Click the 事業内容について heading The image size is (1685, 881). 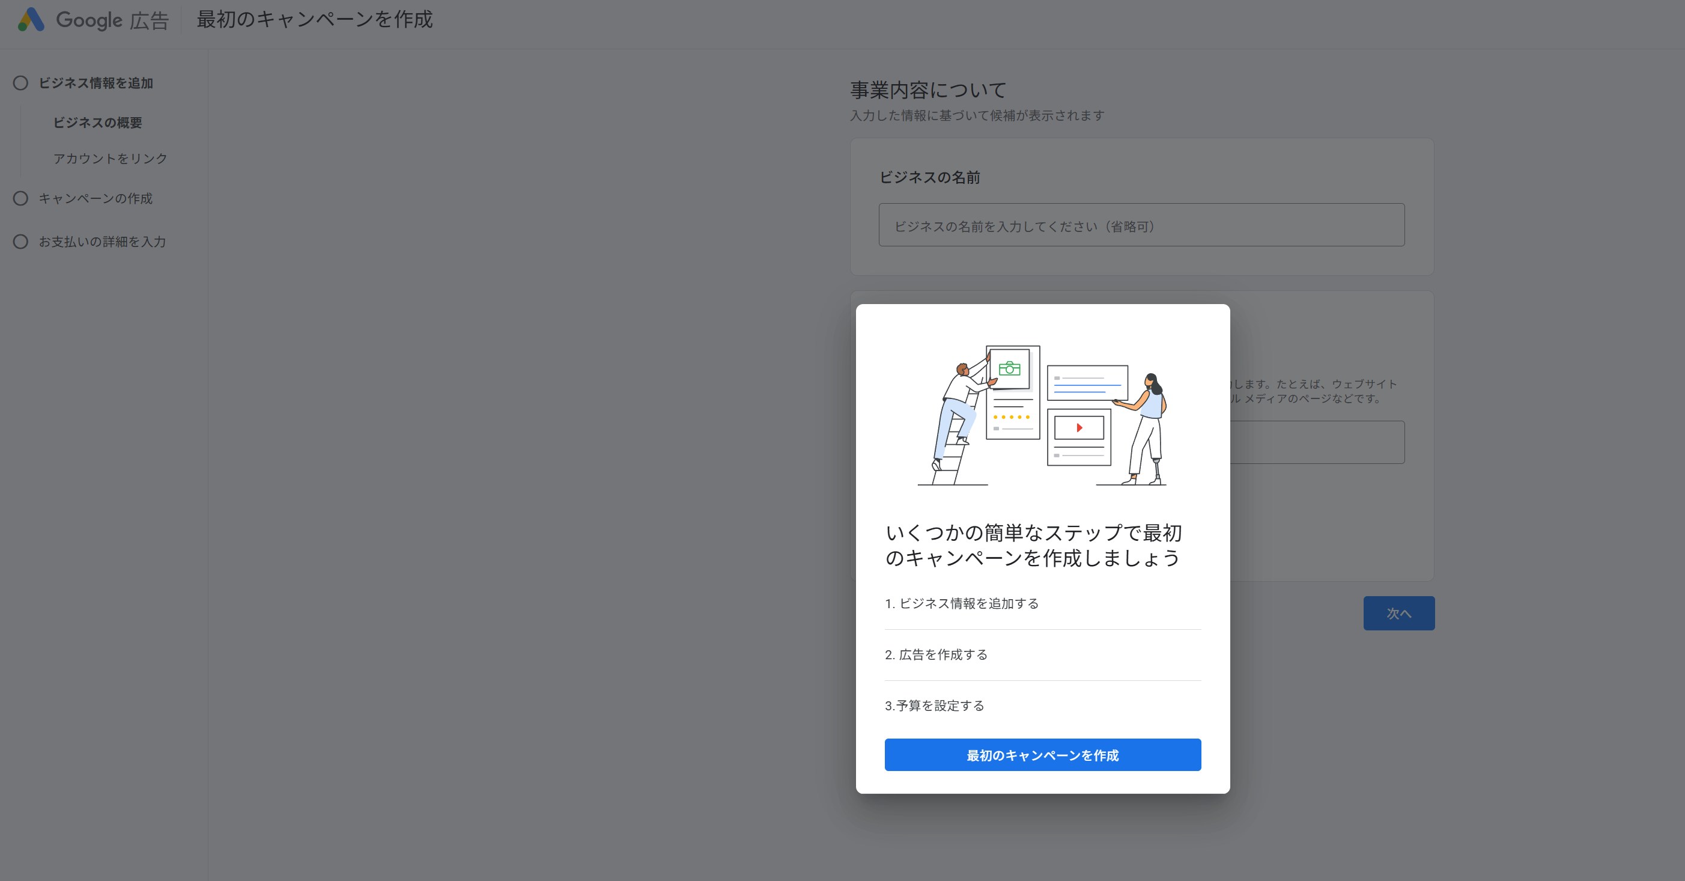coord(928,90)
